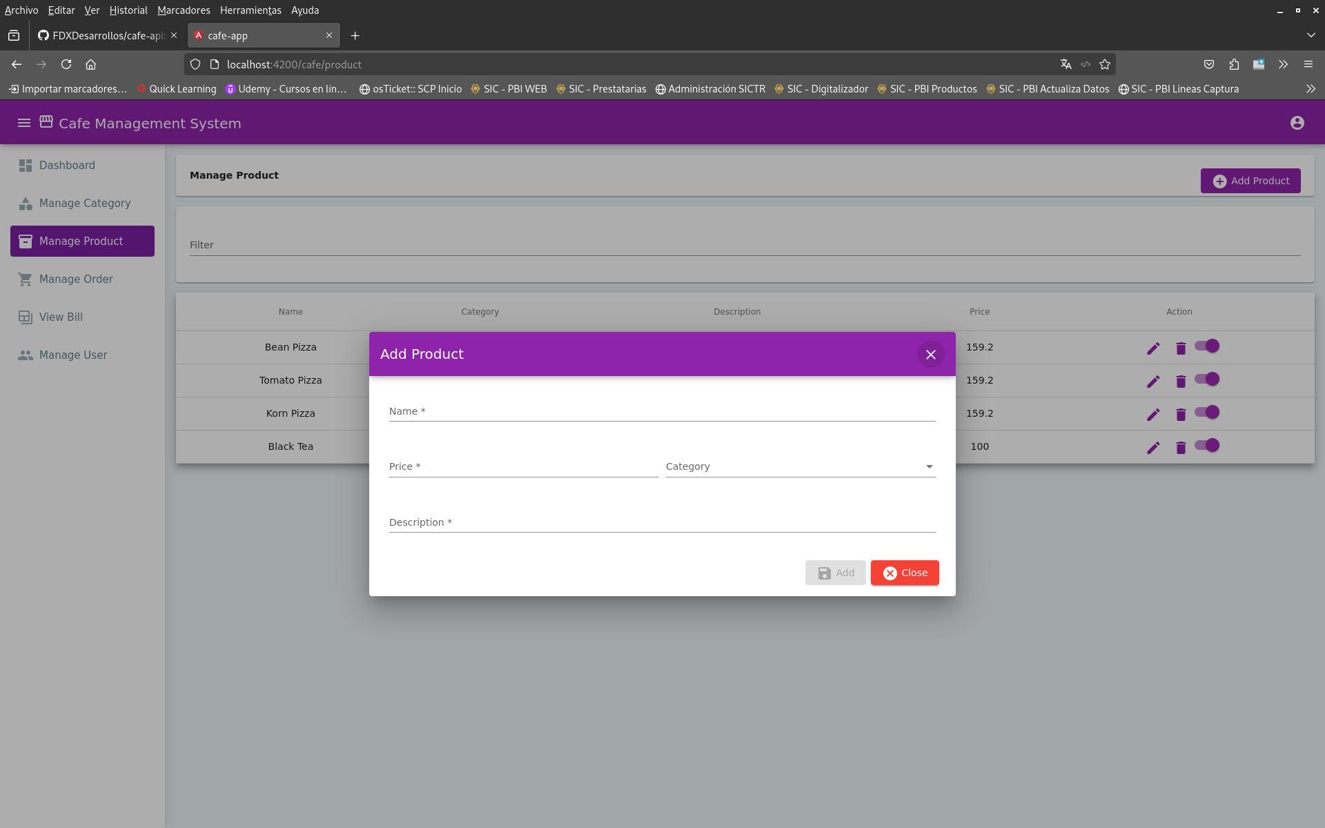Open the Archivo menu
The image size is (1325, 828).
point(21,10)
